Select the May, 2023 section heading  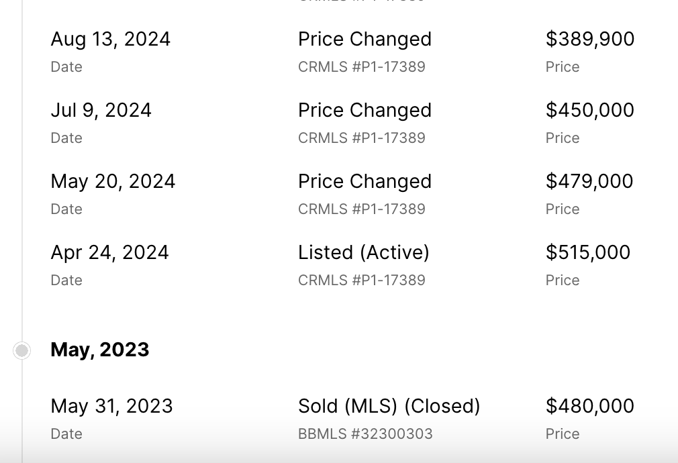pos(100,350)
